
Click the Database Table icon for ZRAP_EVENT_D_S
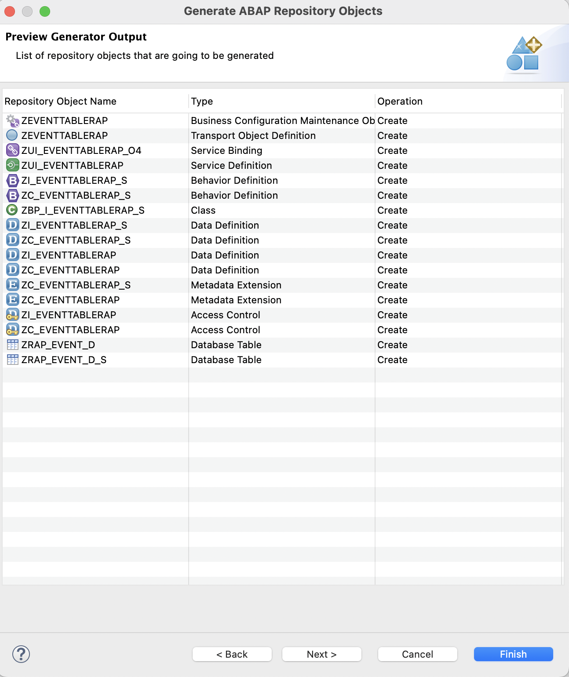[13, 360]
